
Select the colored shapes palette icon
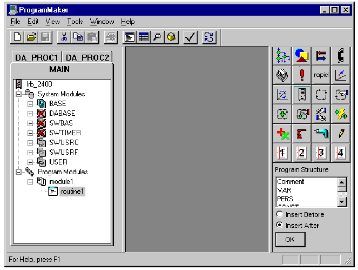302,56
